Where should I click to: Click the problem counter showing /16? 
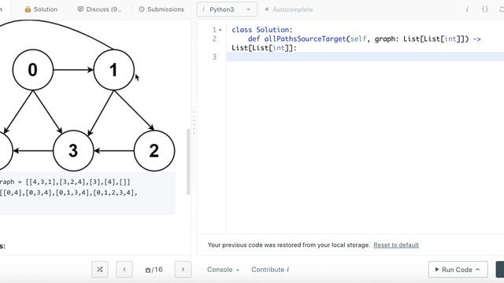point(154,270)
